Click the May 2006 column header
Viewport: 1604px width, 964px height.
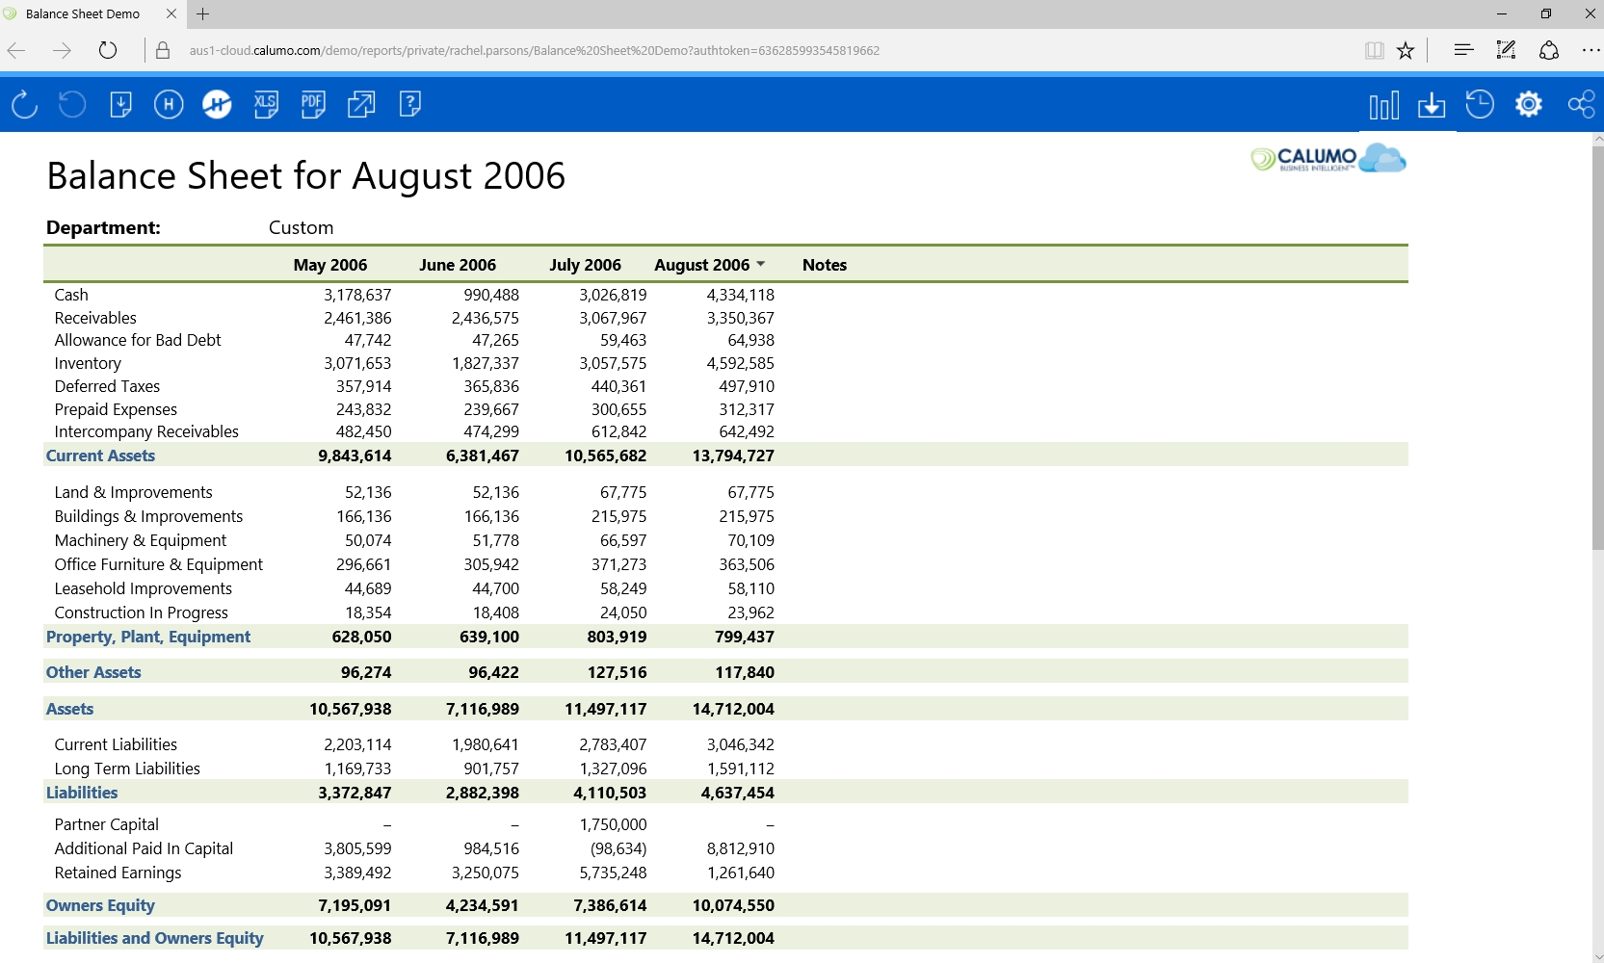(x=330, y=265)
